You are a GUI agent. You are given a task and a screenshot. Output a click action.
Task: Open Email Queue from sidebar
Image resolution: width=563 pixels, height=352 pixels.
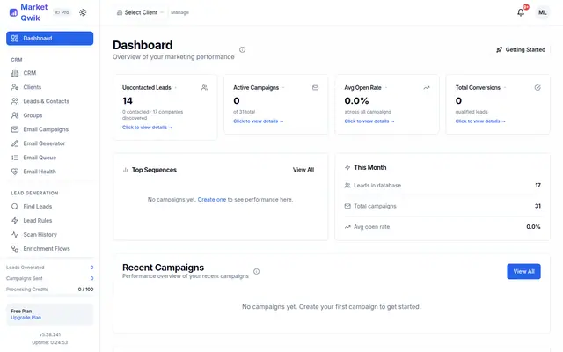[x=49, y=158]
